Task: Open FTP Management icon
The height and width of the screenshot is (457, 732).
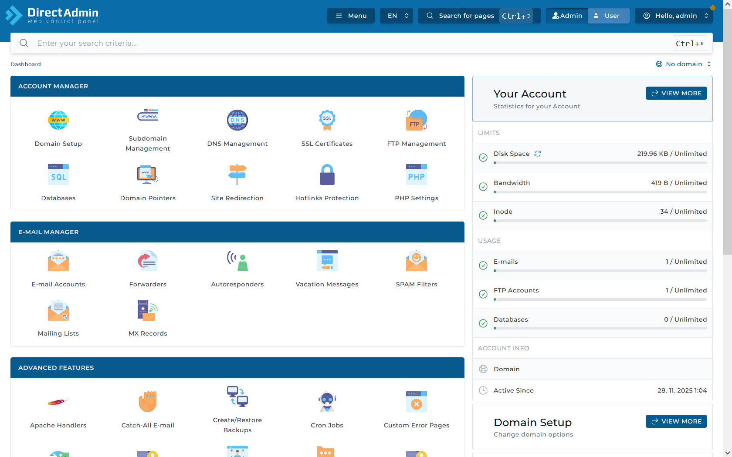Action: coord(416,121)
